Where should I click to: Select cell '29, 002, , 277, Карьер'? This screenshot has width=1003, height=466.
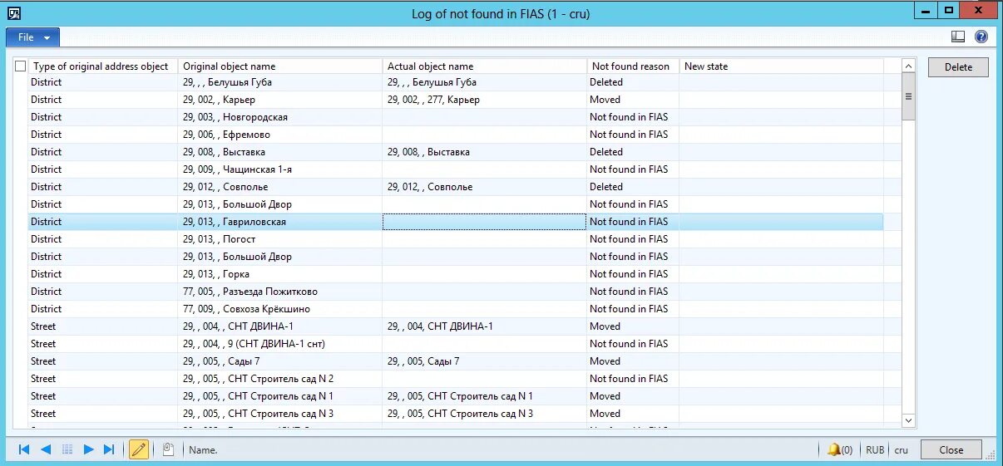click(x=484, y=100)
